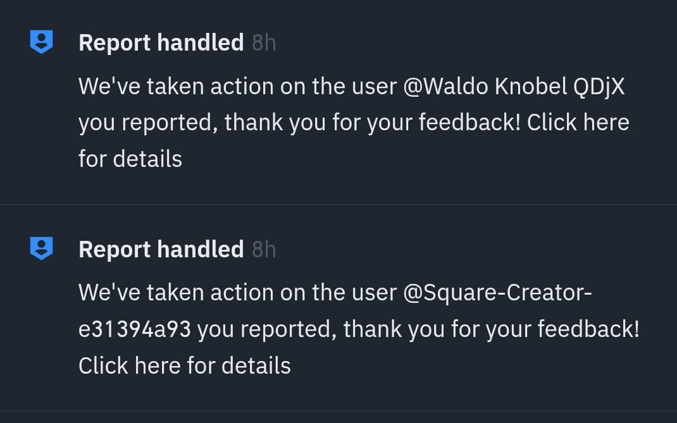677x423 pixels.
Task: Tap 'thank you for your feedback!' in first message
Action: coord(373,123)
